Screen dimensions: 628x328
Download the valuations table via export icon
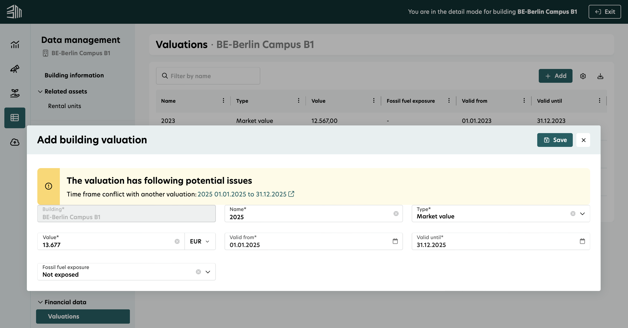pyautogui.click(x=600, y=76)
